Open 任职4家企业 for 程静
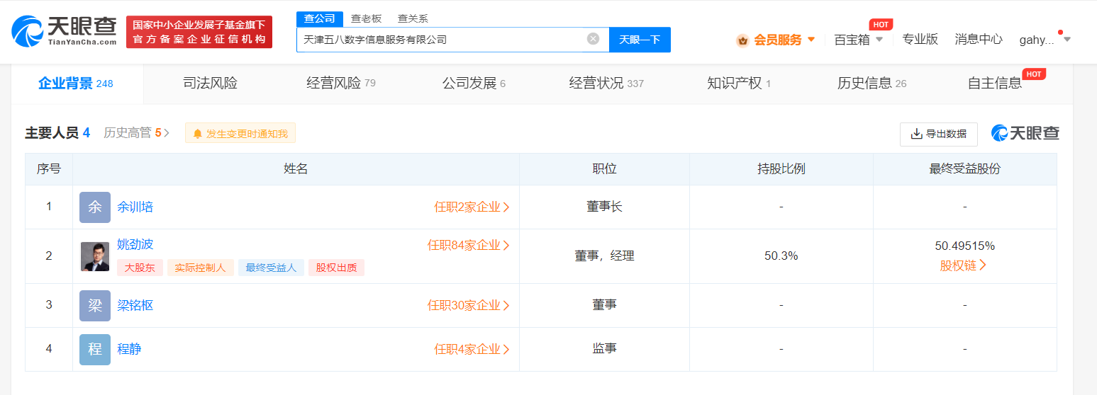 point(472,350)
